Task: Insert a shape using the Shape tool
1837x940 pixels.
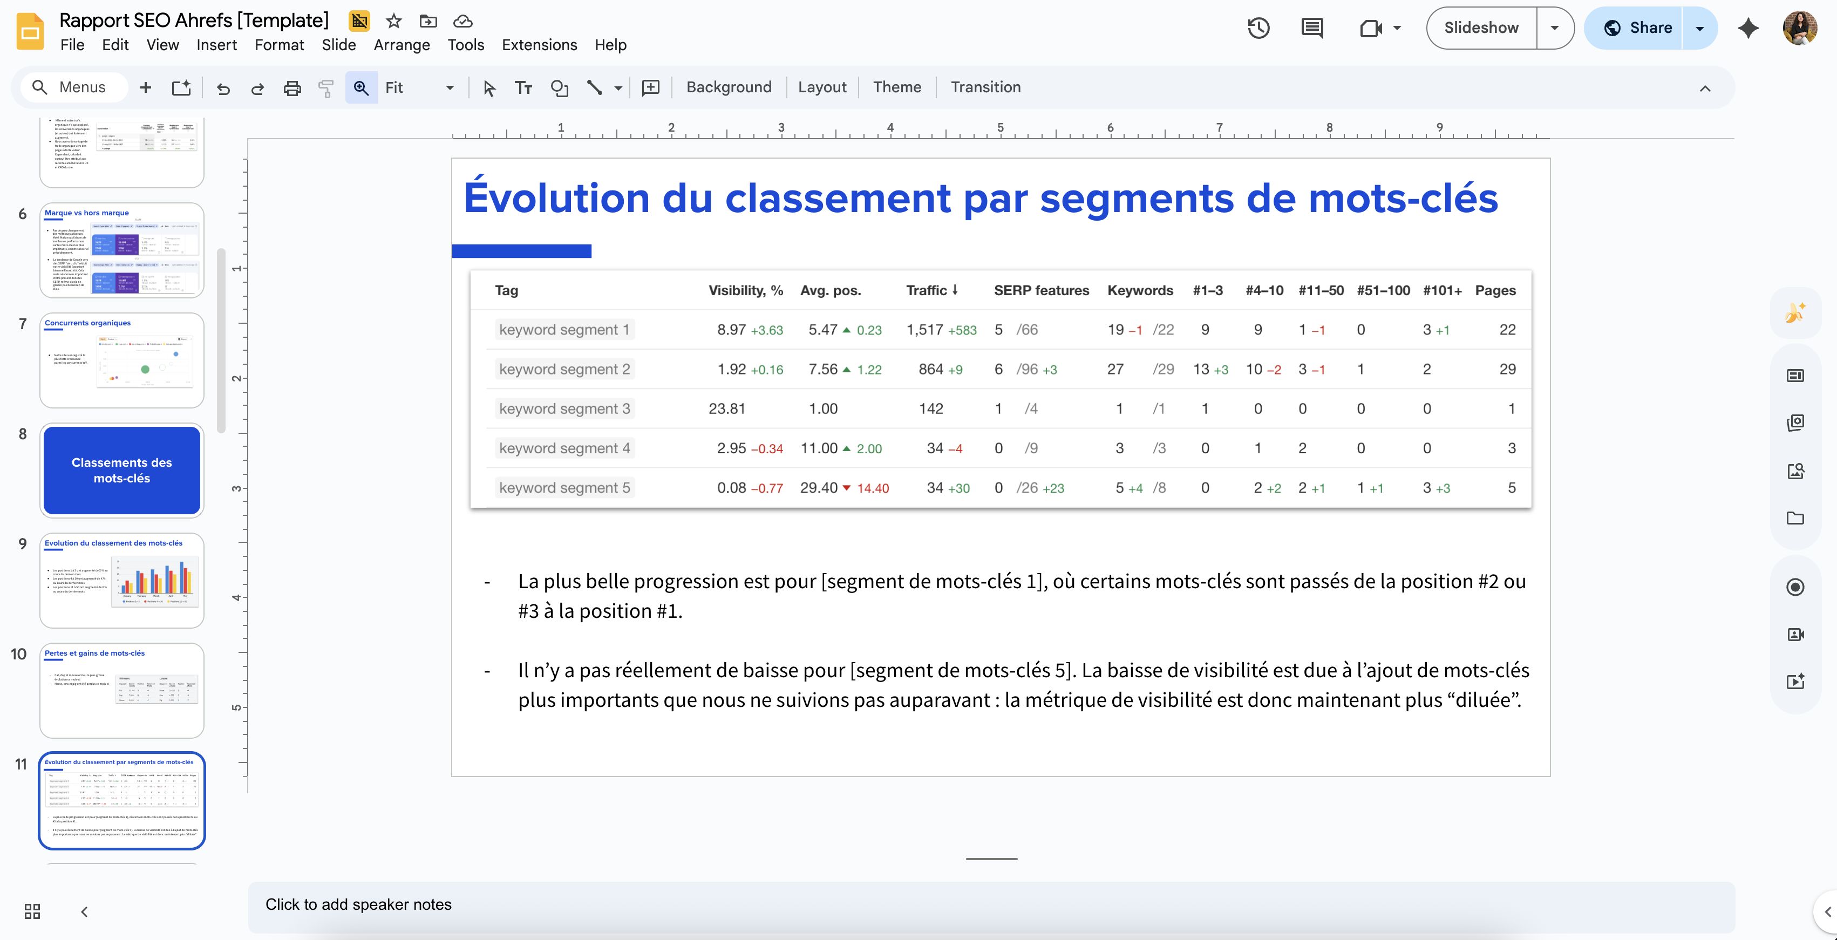Action: [559, 87]
